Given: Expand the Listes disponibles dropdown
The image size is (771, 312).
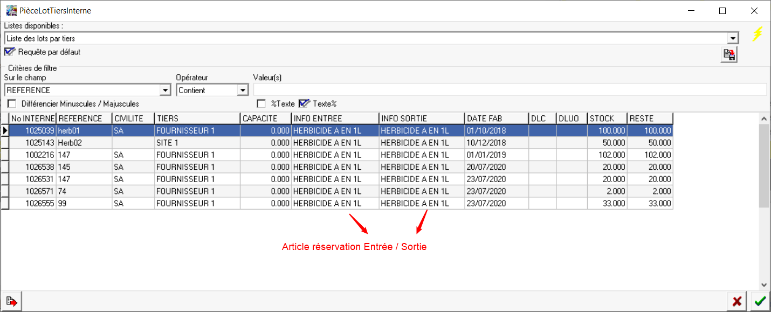Looking at the screenshot, I should [x=733, y=39].
